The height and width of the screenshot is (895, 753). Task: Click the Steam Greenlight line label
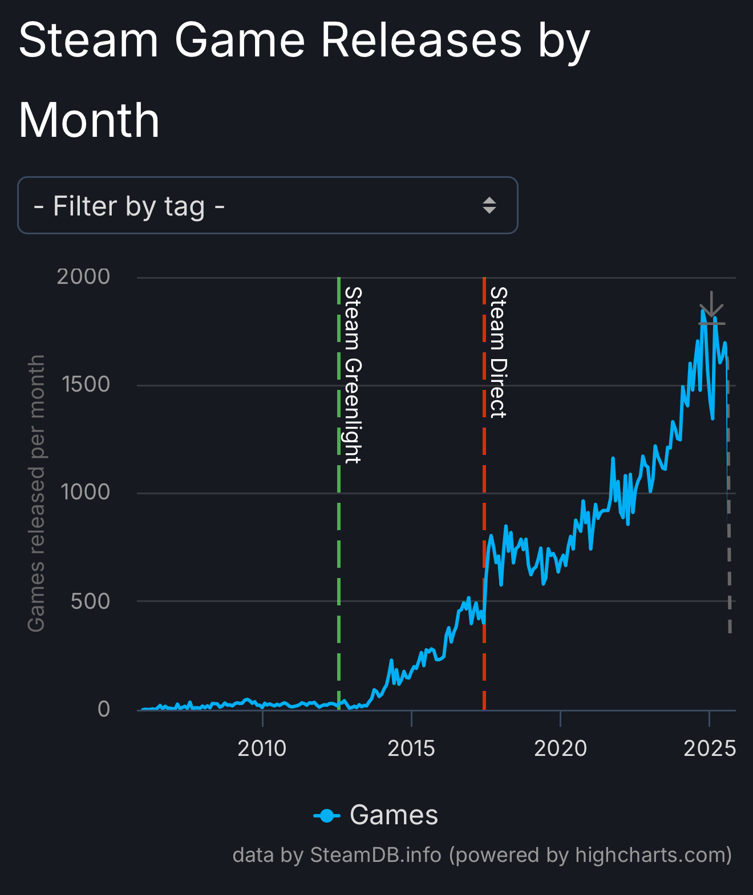[x=353, y=375]
